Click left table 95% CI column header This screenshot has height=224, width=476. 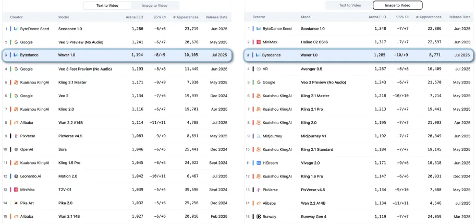click(160, 17)
